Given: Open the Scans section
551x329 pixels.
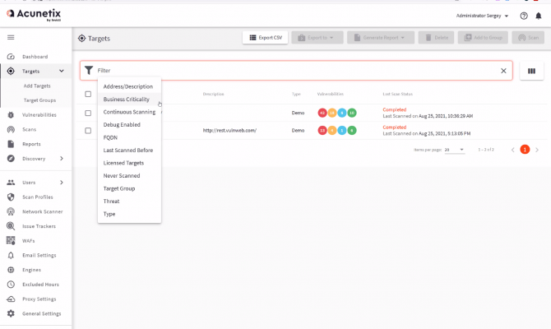Looking at the screenshot, I should [29, 129].
